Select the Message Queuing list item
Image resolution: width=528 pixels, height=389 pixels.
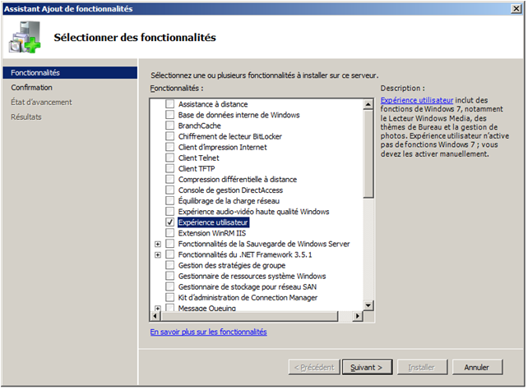206,308
